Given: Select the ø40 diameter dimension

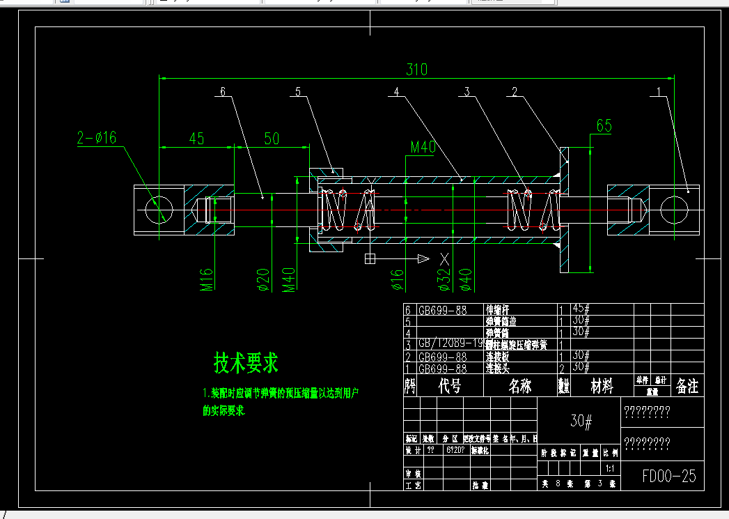Looking at the screenshot, I should pos(466,280).
